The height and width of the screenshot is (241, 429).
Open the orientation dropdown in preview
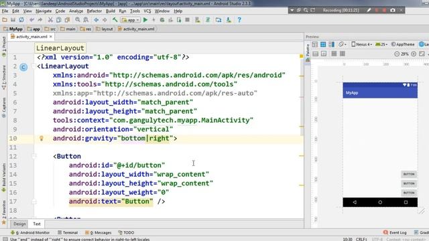click(x=343, y=44)
